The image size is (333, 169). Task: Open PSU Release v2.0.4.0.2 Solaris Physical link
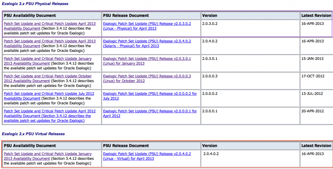[147, 44]
